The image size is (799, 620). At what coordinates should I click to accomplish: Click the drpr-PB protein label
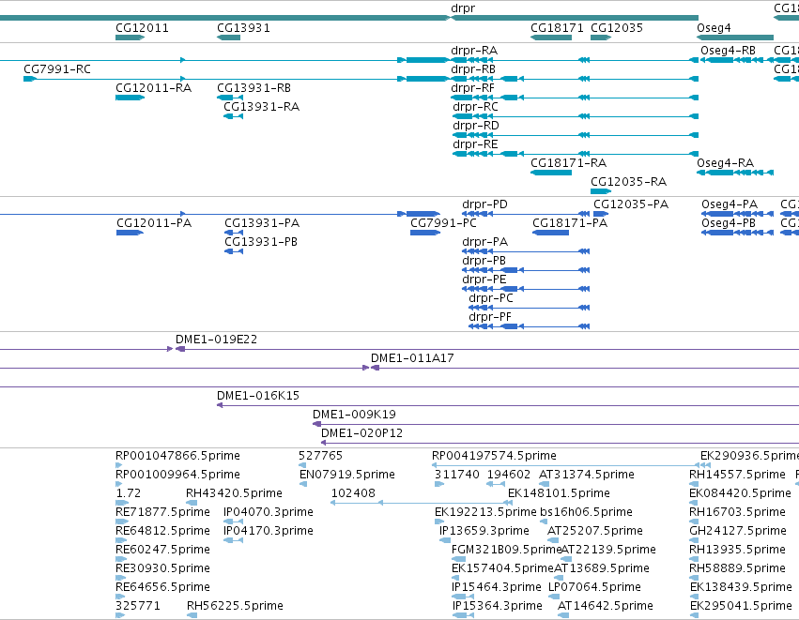pos(484,261)
